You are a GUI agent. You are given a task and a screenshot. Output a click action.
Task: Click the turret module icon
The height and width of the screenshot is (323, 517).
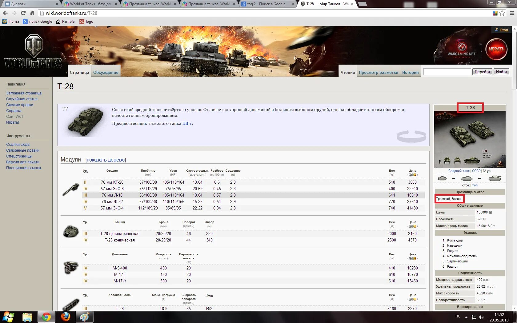pyautogui.click(x=71, y=231)
